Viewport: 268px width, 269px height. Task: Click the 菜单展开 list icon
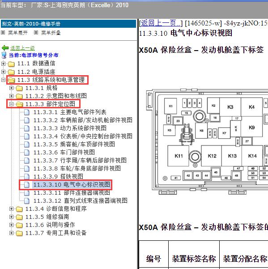click(x=3, y=32)
